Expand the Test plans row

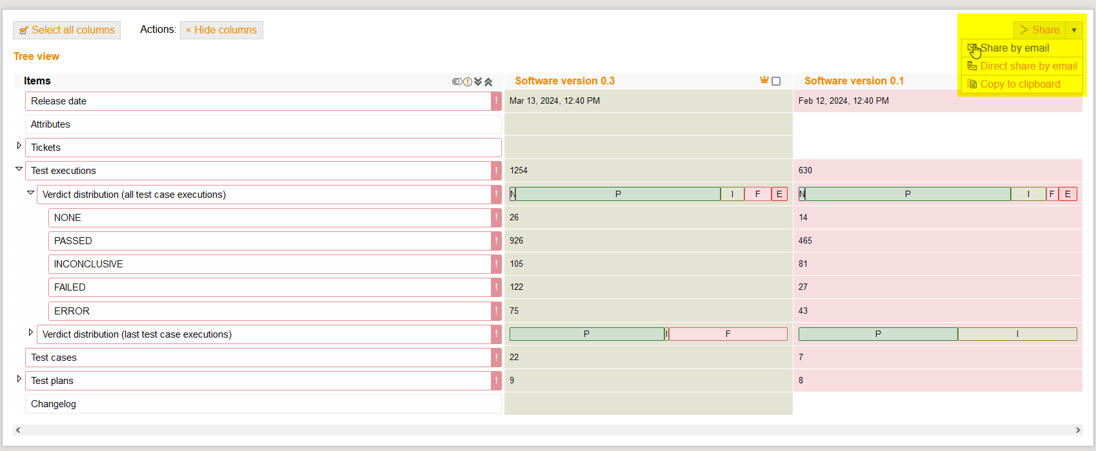(x=19, y=379)
